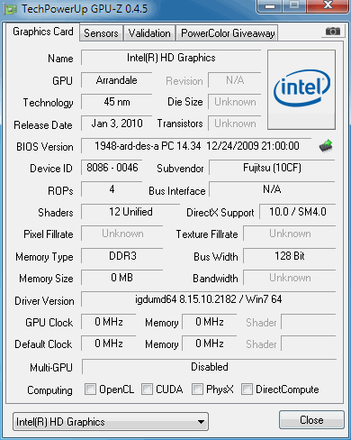Click the Close button
This screenshot has height=440, width=351.
[311, 419]
